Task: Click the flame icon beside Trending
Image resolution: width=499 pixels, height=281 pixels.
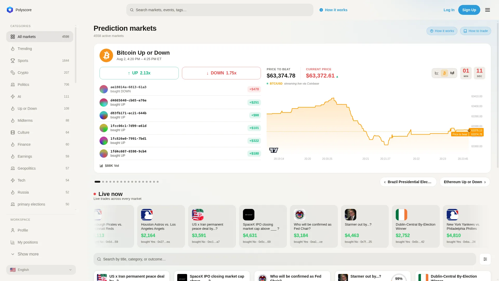Action: pyautogui.click(x=13, y=49)
